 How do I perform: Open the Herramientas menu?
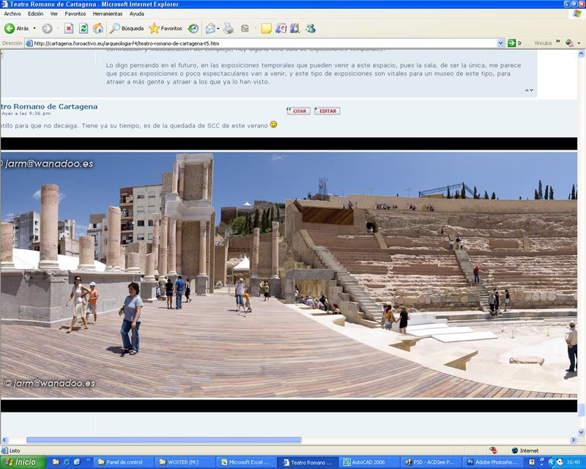pos(108,14)
